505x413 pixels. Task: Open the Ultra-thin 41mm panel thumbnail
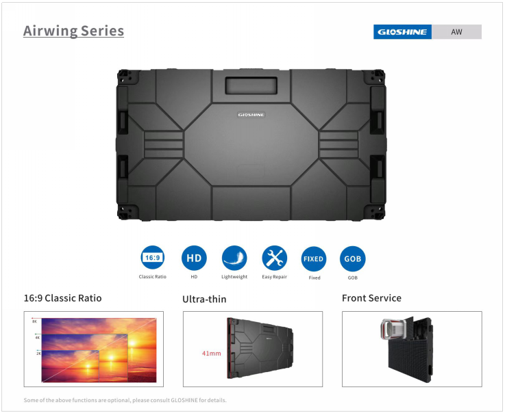click(253, 349)
